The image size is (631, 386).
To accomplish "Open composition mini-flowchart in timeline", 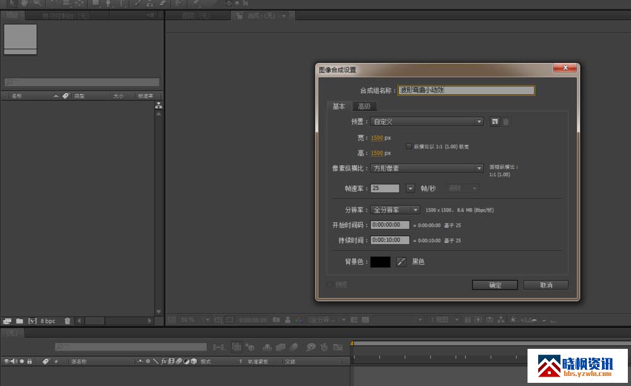I will pos(220,347).
